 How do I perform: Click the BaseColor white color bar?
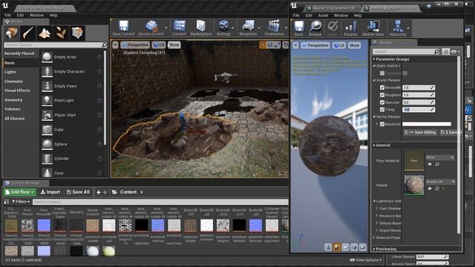[427, 124]
